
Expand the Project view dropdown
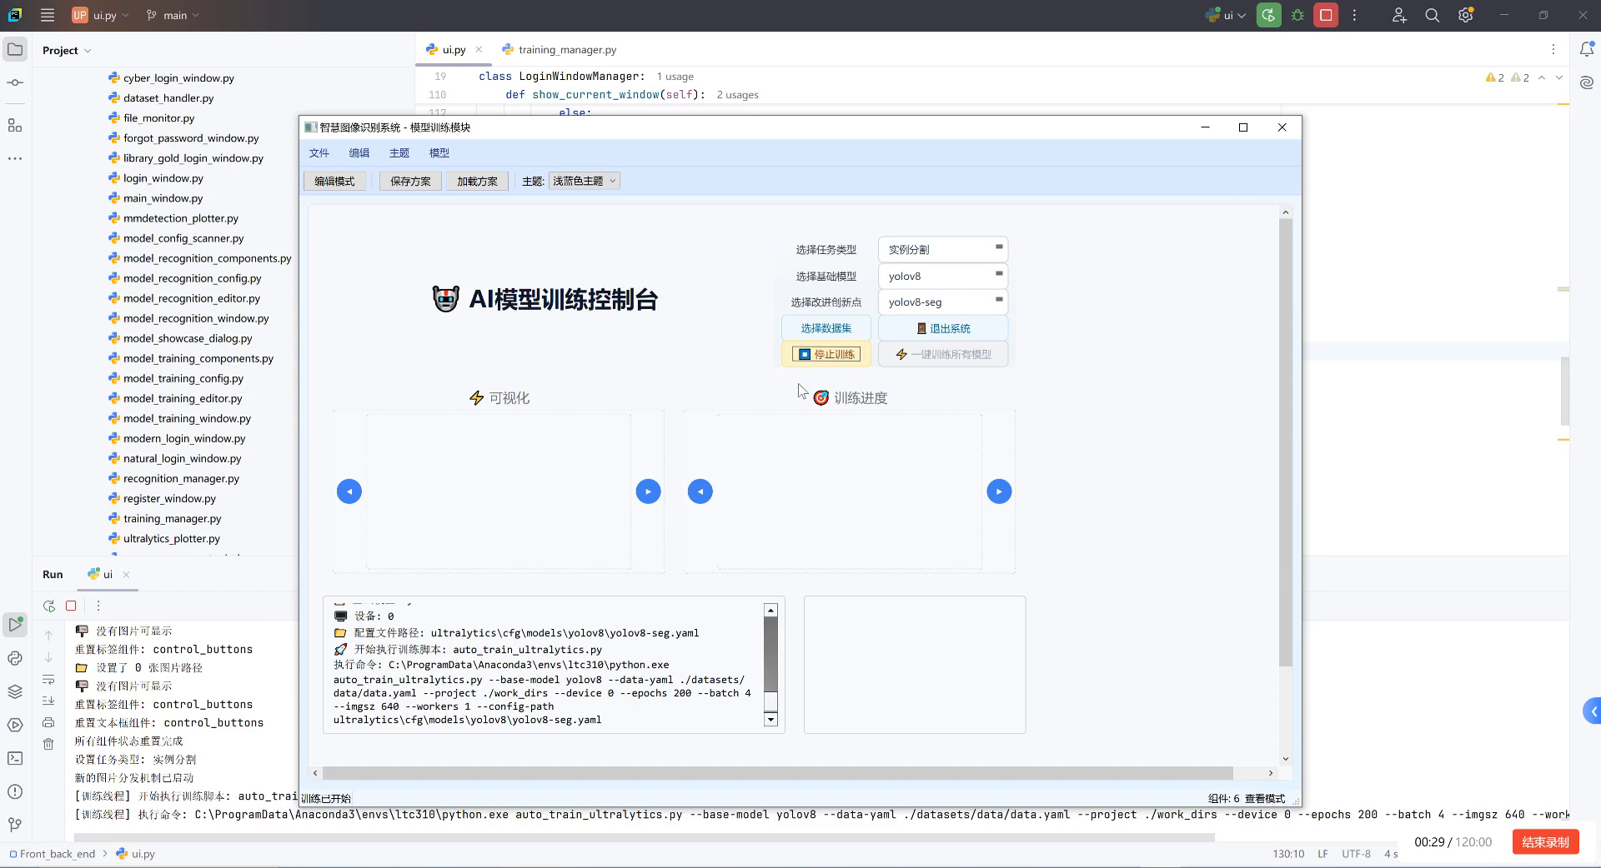click(67, 50)
